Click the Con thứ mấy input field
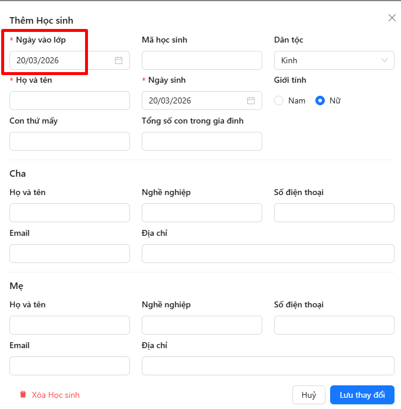This screenshot has height=409, width=401. [70, 141]
